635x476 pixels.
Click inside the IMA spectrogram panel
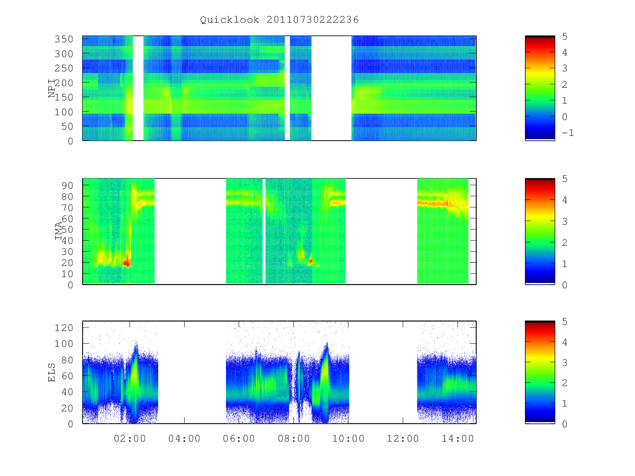(x=279, y=232)
